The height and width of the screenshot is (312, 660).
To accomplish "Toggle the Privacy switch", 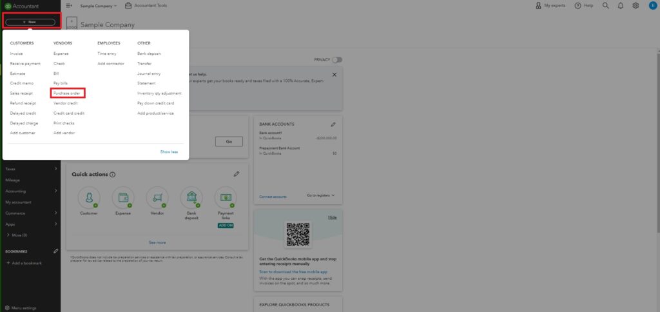I will point(336,60).
